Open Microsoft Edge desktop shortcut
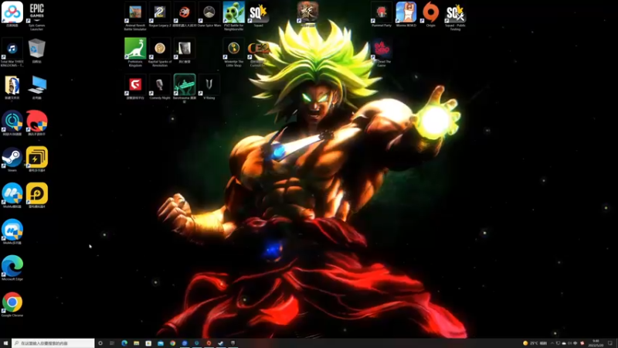This screenshot has width=618, height=348. pos(12,268)
